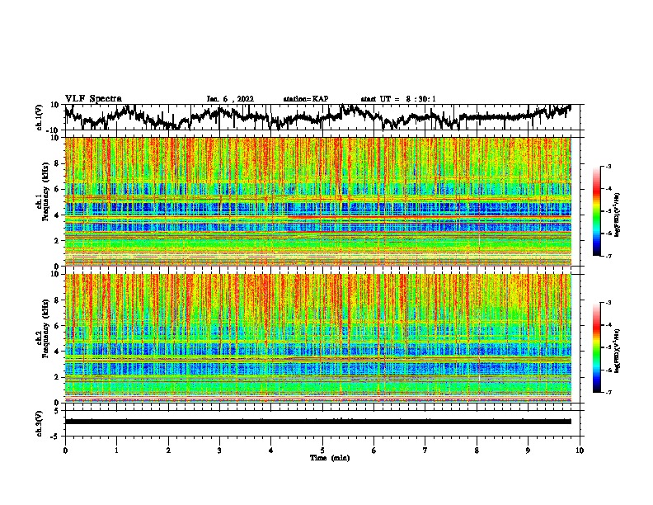
Task: Click the "Time (min)" axis title
Action: click(x=330, y=458)
